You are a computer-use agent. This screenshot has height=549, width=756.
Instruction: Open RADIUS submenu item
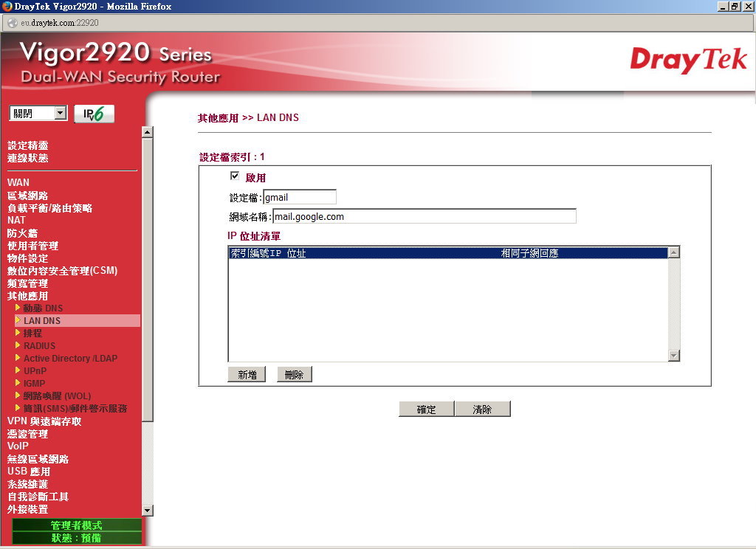pyautogui.click(x=40, y=345)
